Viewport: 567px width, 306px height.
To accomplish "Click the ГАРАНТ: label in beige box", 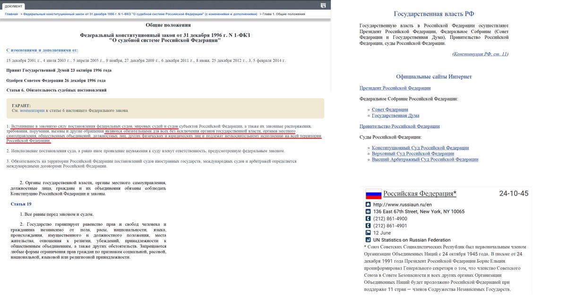I will pos(21,105).
